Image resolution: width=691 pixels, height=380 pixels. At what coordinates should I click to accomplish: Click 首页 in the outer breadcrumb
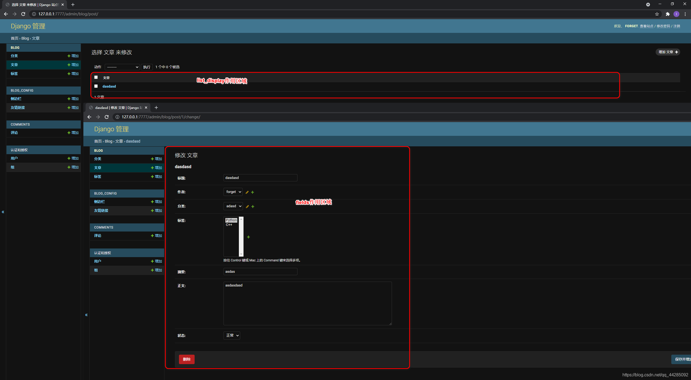click(15, 38)
